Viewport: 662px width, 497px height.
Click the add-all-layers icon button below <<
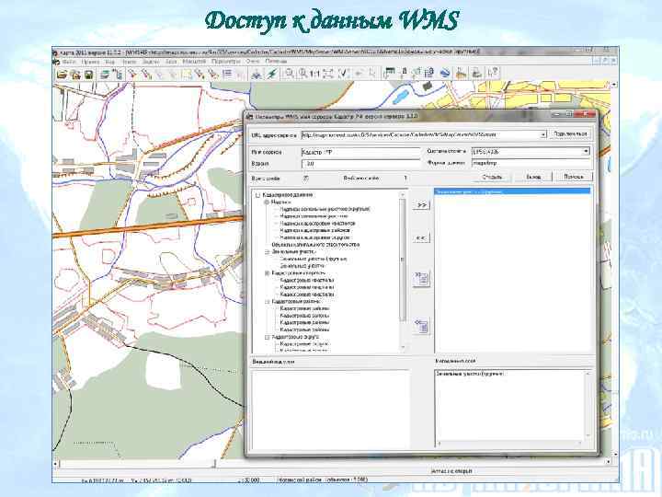pyautogui.click(x=421, y=279)
